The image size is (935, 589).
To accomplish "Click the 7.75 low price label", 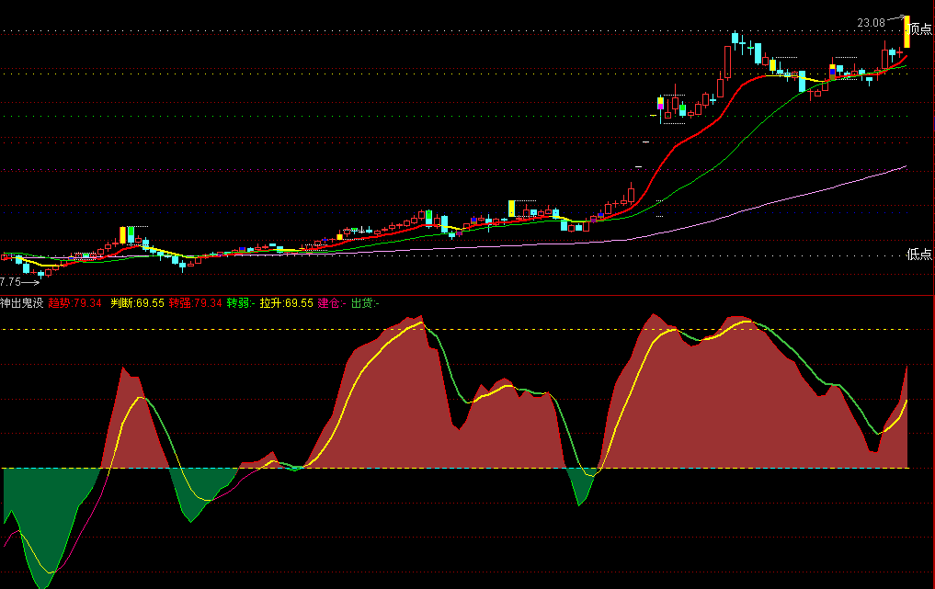I will tap(10, 282).
